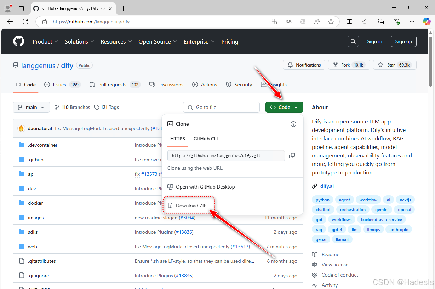Expand the Open Source menu
This screenshot has width=435, height=289.
158,41
